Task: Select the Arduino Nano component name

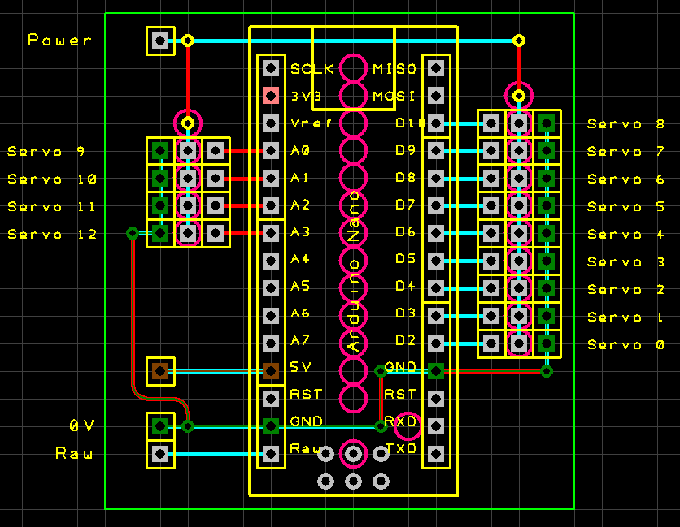Action: click(354, 270)
